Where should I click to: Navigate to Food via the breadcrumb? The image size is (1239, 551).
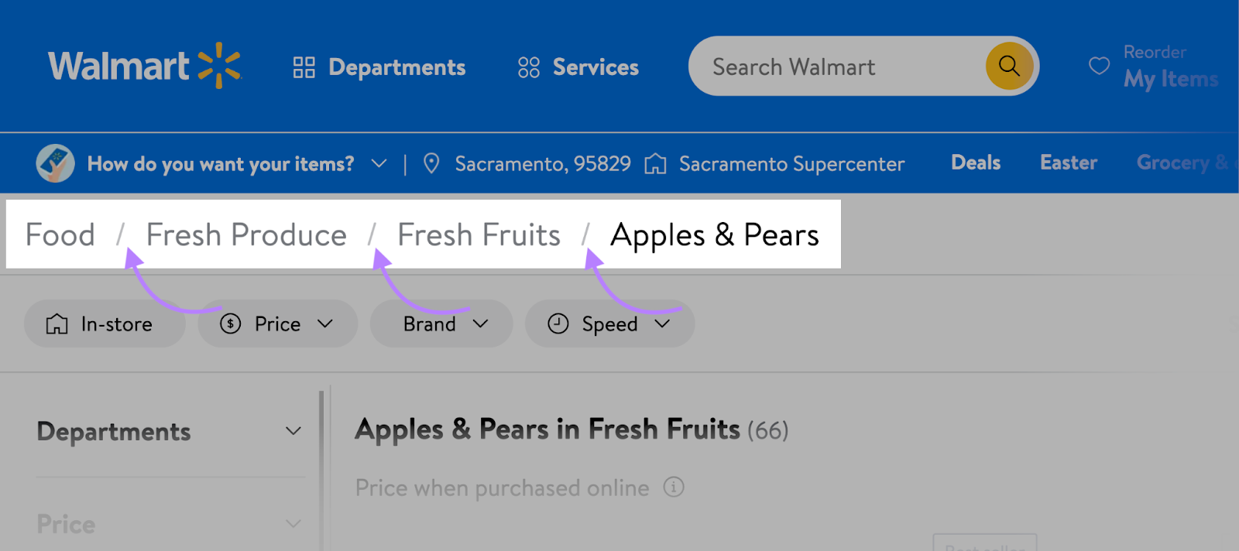point(60,234)
